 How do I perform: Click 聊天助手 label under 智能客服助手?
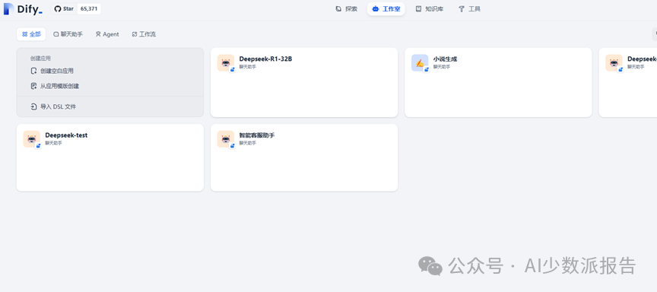pyautogui.click(x=247, y=143)
